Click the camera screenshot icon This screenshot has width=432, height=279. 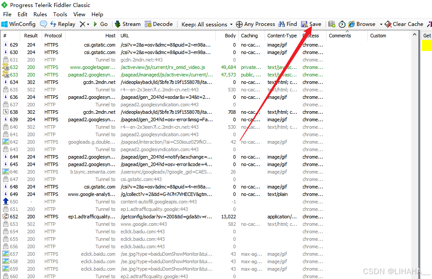[x=332, y=24]
